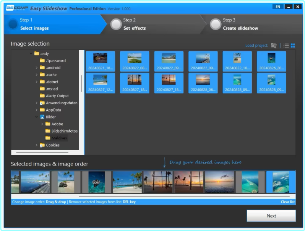Image resolution: width=305 pixels, height=231 pixels.
Task: Click the Maldives folder icon
Action: point(48,138)
